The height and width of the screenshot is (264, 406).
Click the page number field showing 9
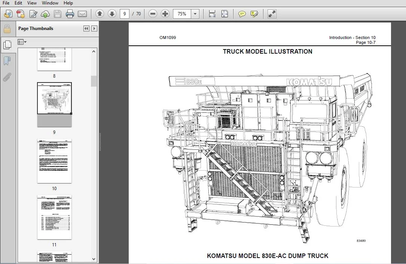click(125, 14)
